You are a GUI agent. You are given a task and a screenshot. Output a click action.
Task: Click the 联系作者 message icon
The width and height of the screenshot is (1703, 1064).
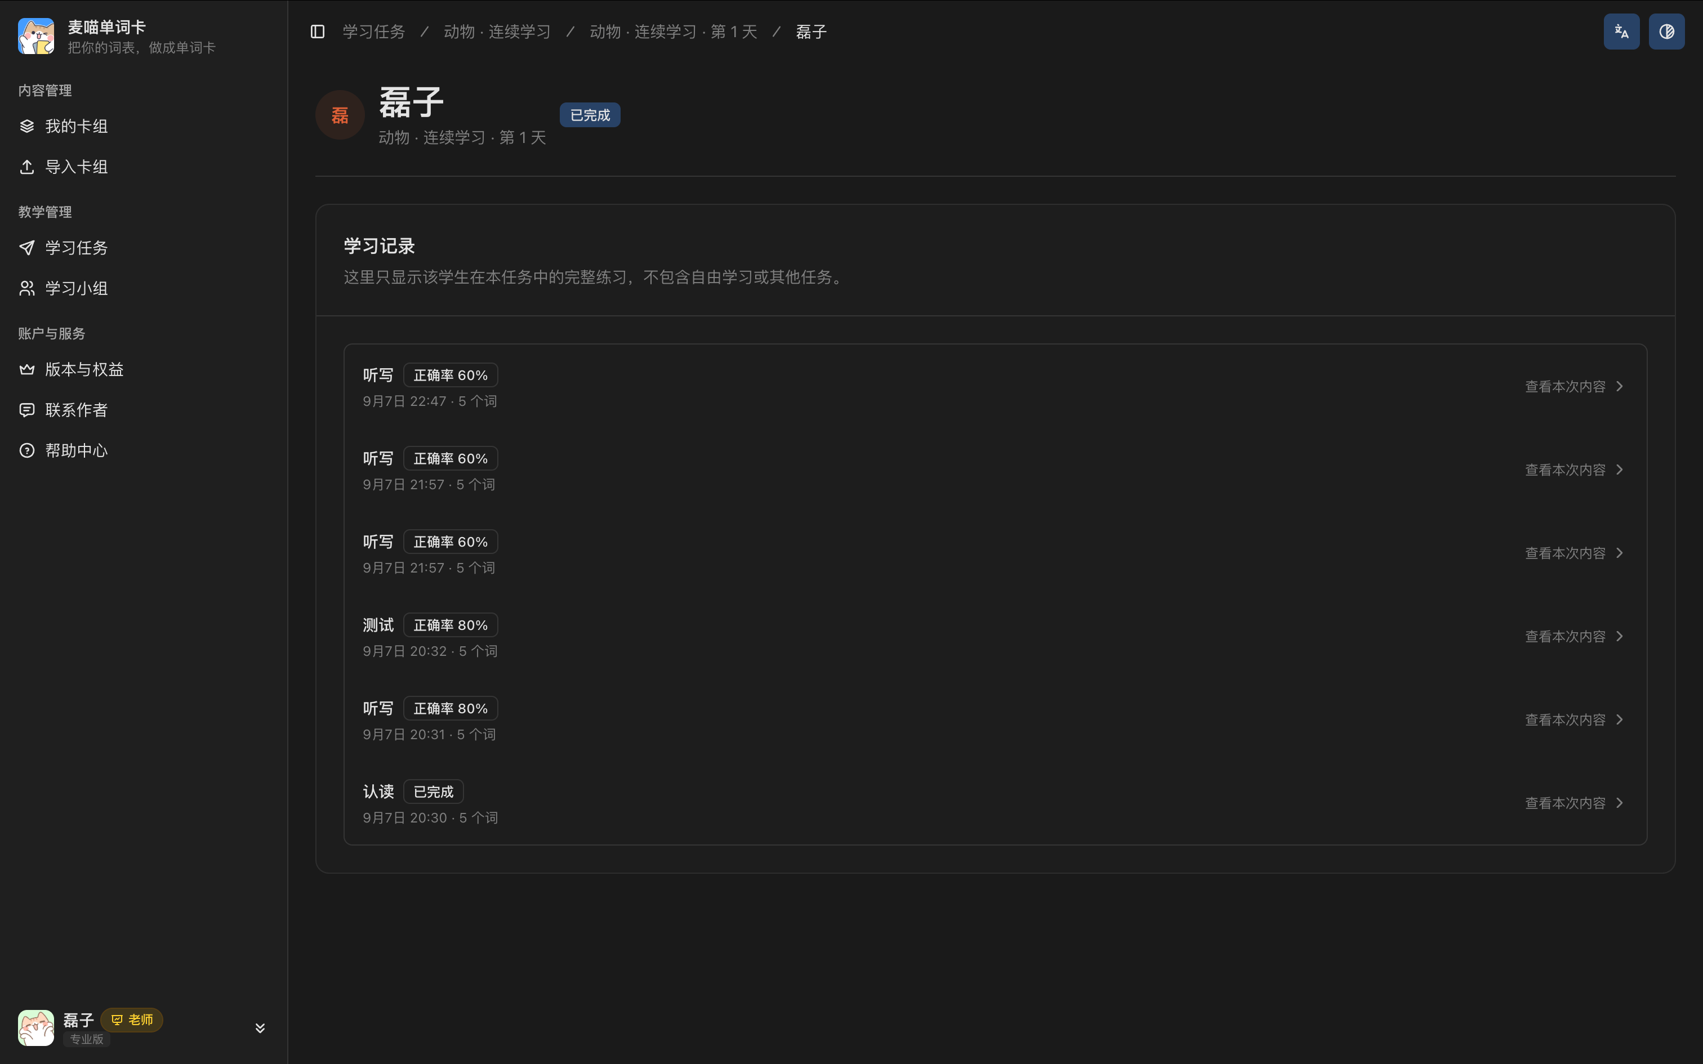tap(26, 410)
